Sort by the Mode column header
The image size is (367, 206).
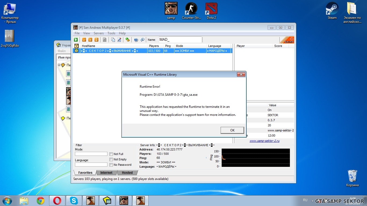pyautogui.click(x=190, y=46)
